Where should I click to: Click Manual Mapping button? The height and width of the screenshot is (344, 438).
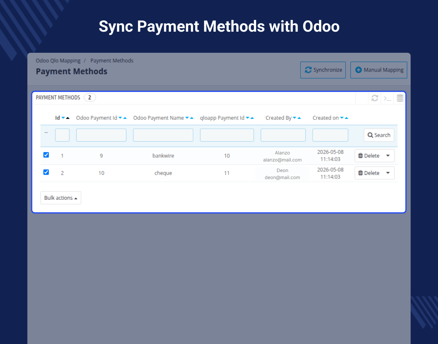(379, 70)
